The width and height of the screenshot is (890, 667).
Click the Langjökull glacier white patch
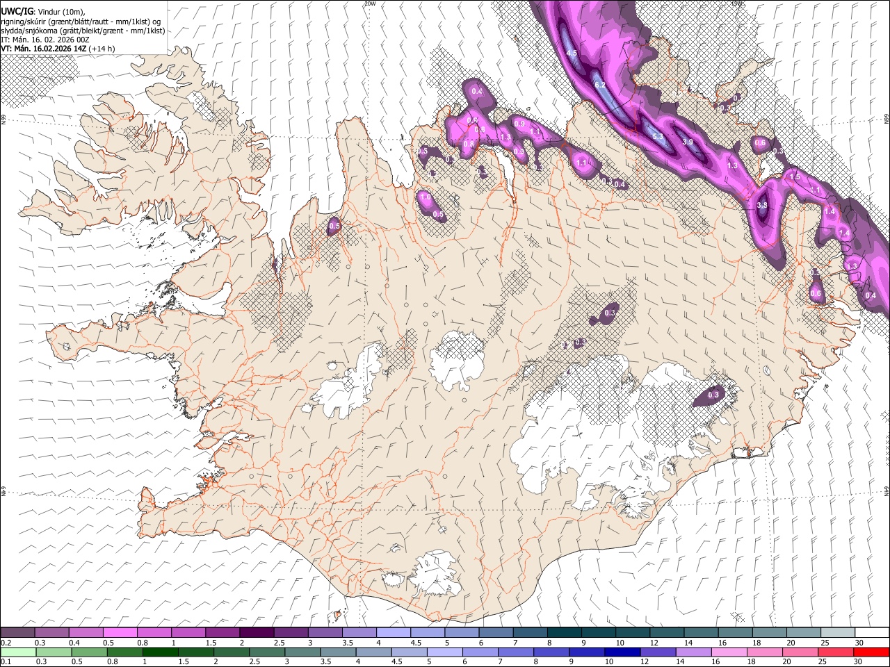coord(348,384)
